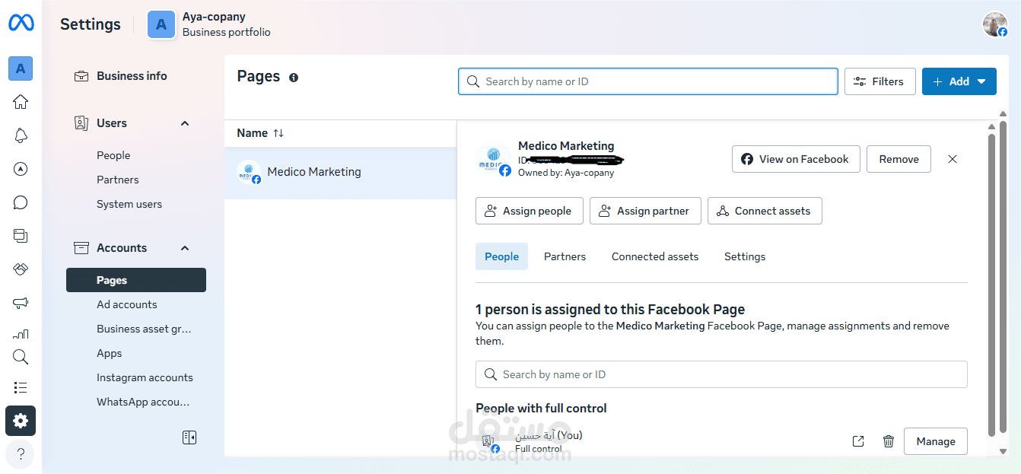
Task: Select System users
Action: (129, 204)
